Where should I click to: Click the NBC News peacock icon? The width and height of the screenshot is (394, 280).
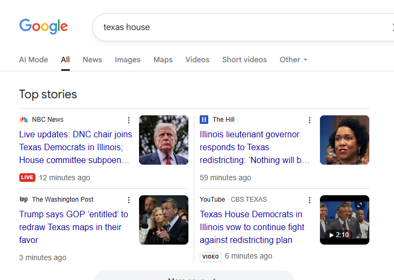coord(24,120)
